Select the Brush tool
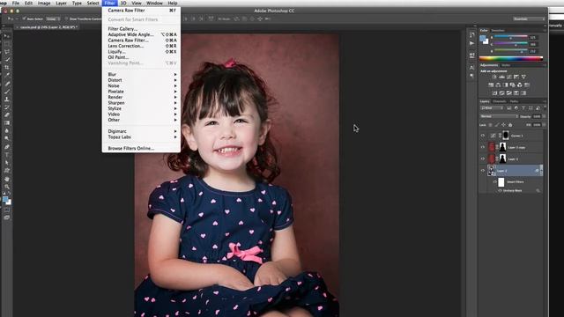This screenshot has width=564, height=317. point(7,92)
